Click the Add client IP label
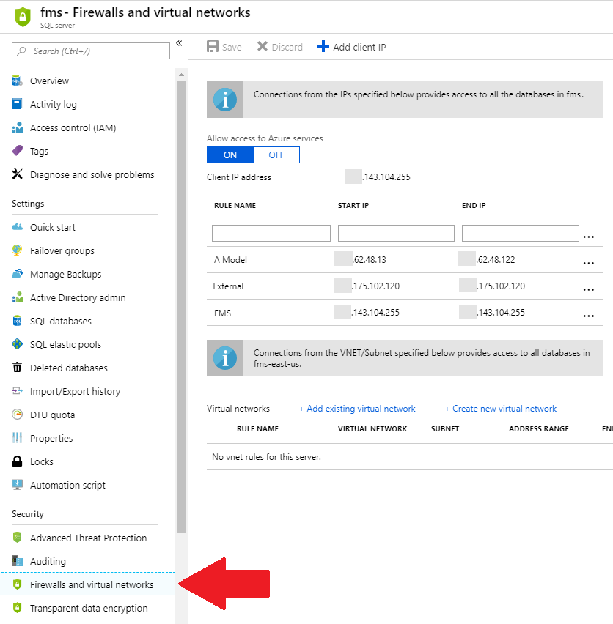Image resolution: width=613 pixels, height=624 pixels. click(x=360, y=47)
